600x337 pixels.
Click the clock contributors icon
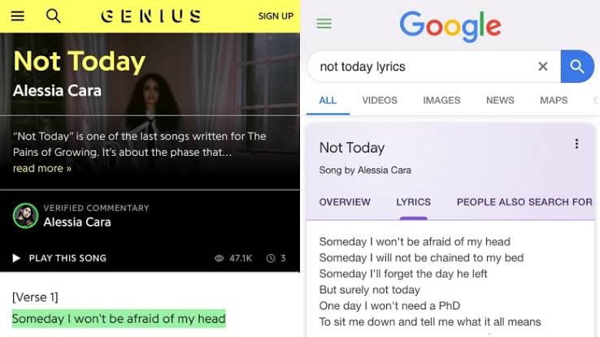pyautogui.click(x=271, y=258)
